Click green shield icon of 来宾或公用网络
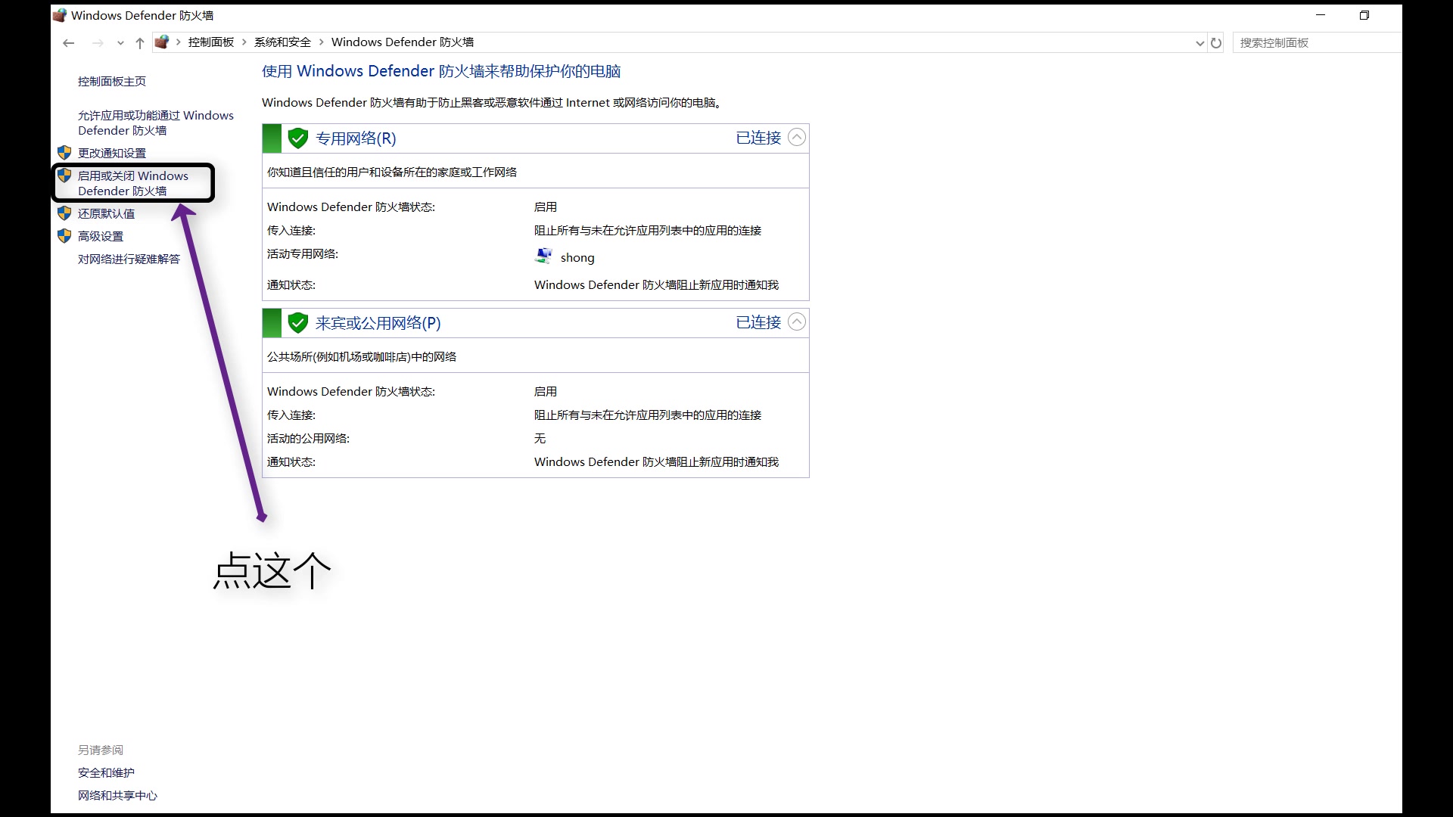This screenshot has height=817, width=1453. pyautogui.click(x=298, y=323)
